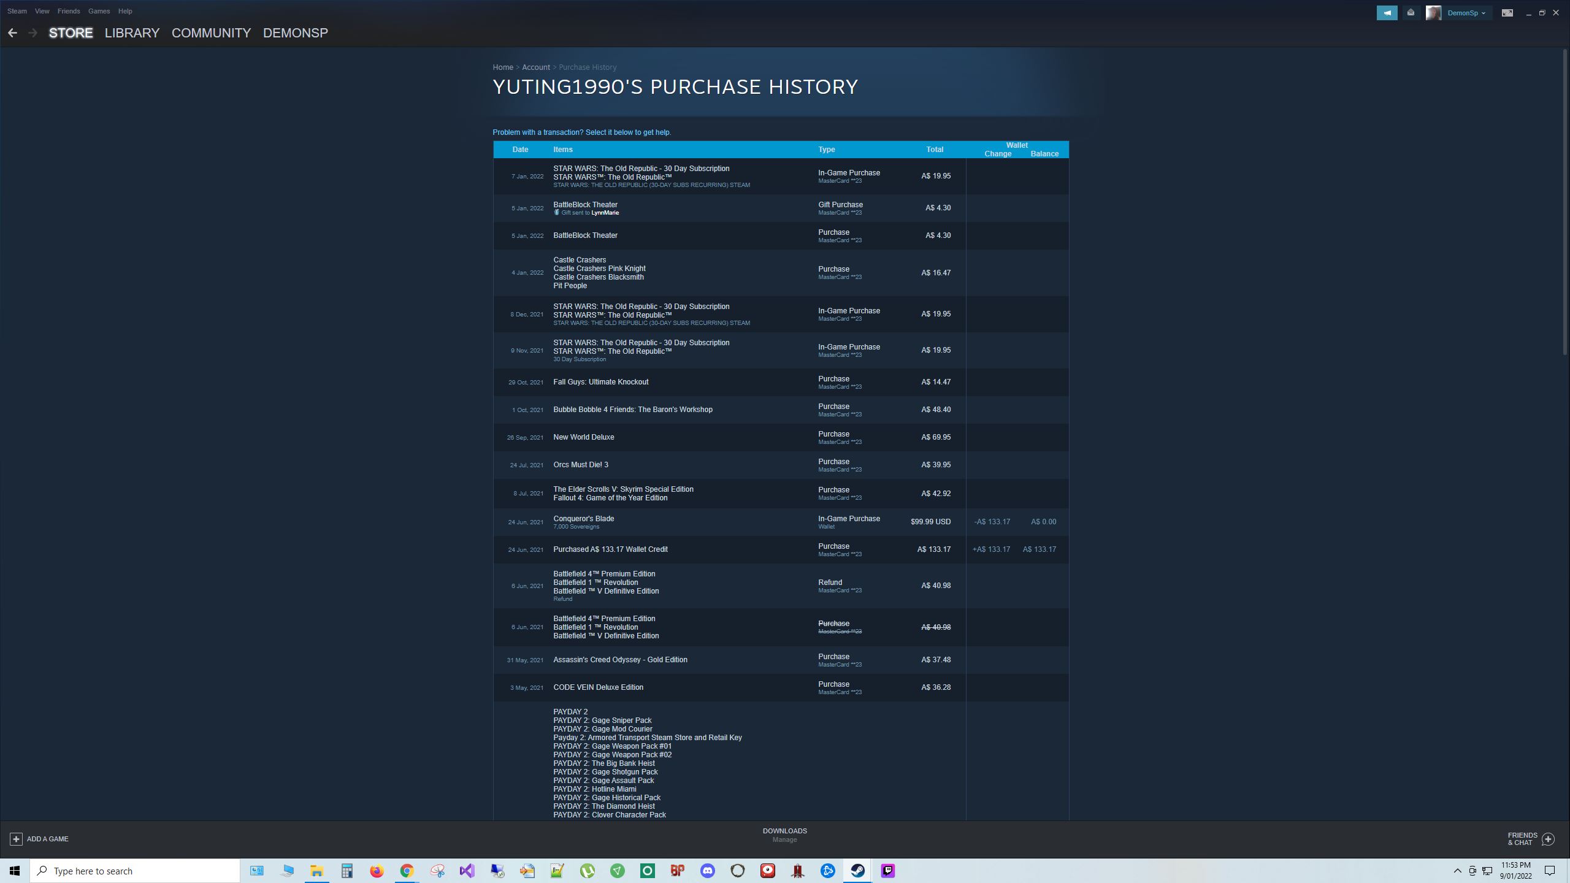1570x883 pixels.
Task: Open the Windows Start menu
Action: [x=15, y=871]
